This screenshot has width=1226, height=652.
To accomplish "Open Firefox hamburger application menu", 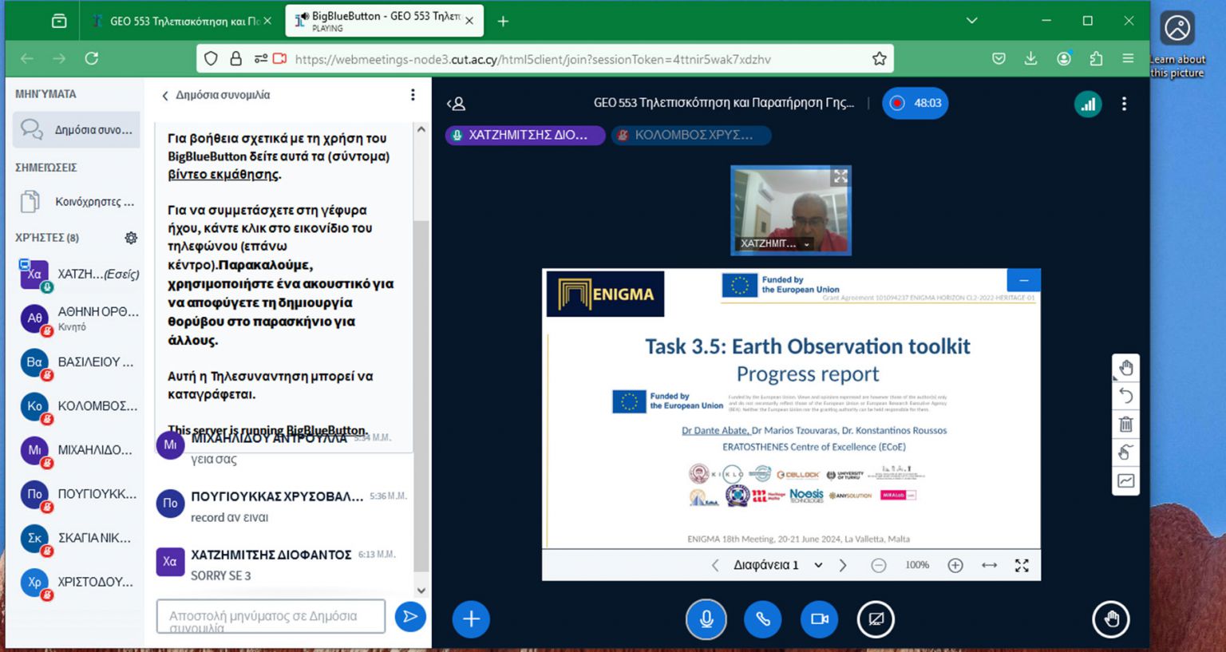I will point(1128,58).
